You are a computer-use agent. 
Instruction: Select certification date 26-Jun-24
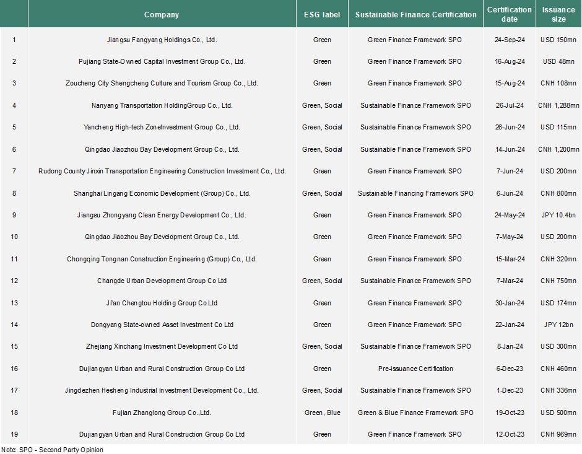click(510, 127)
